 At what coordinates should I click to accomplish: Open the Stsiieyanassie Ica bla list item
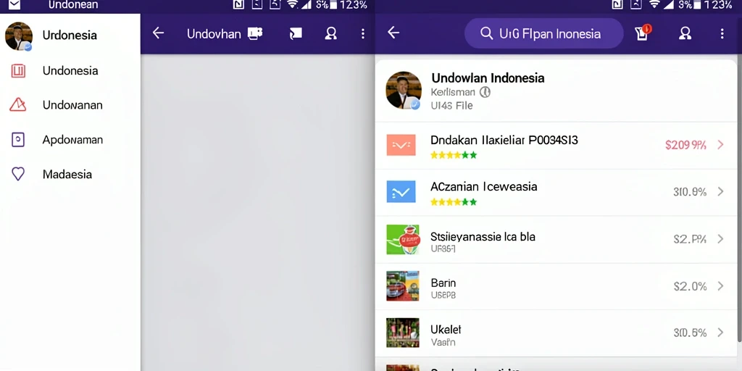(558, 239)
